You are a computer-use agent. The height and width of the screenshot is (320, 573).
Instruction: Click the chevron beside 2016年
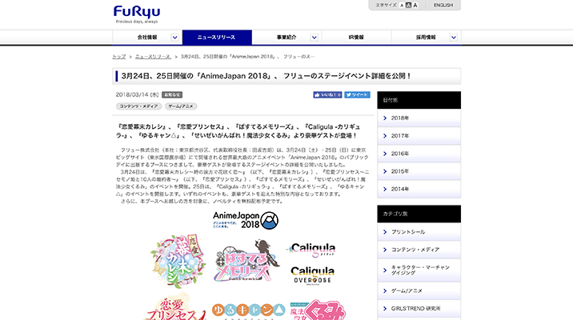(385, 154)
